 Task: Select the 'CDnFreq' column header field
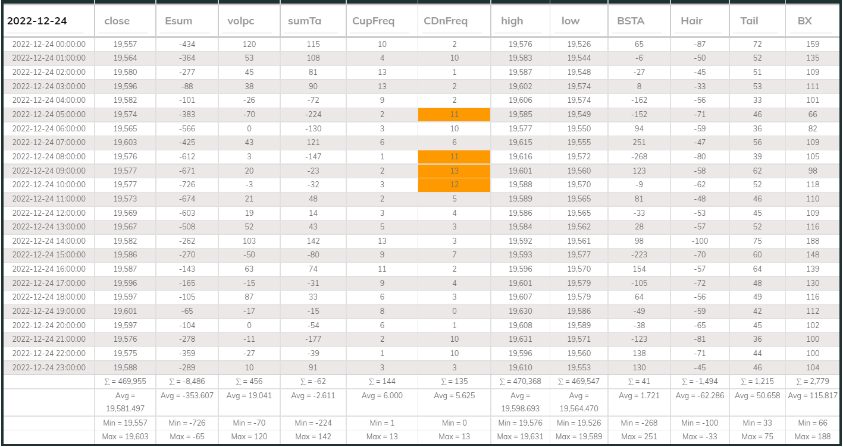453,21
